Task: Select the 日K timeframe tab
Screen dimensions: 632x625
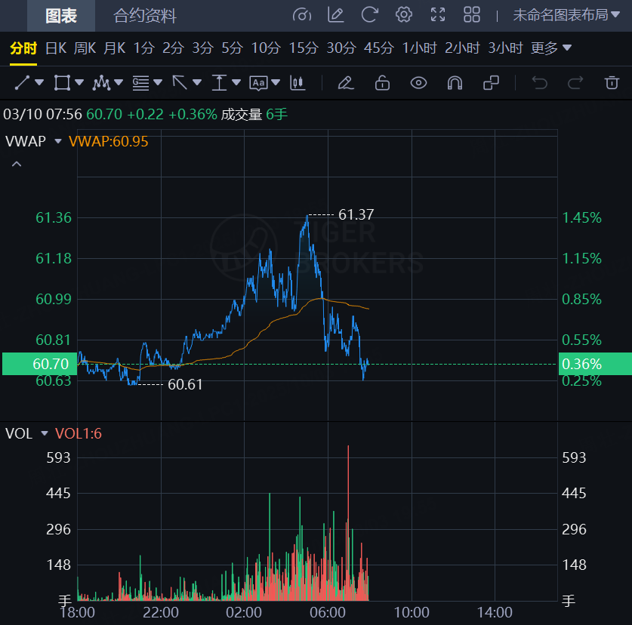Action: 56,48
